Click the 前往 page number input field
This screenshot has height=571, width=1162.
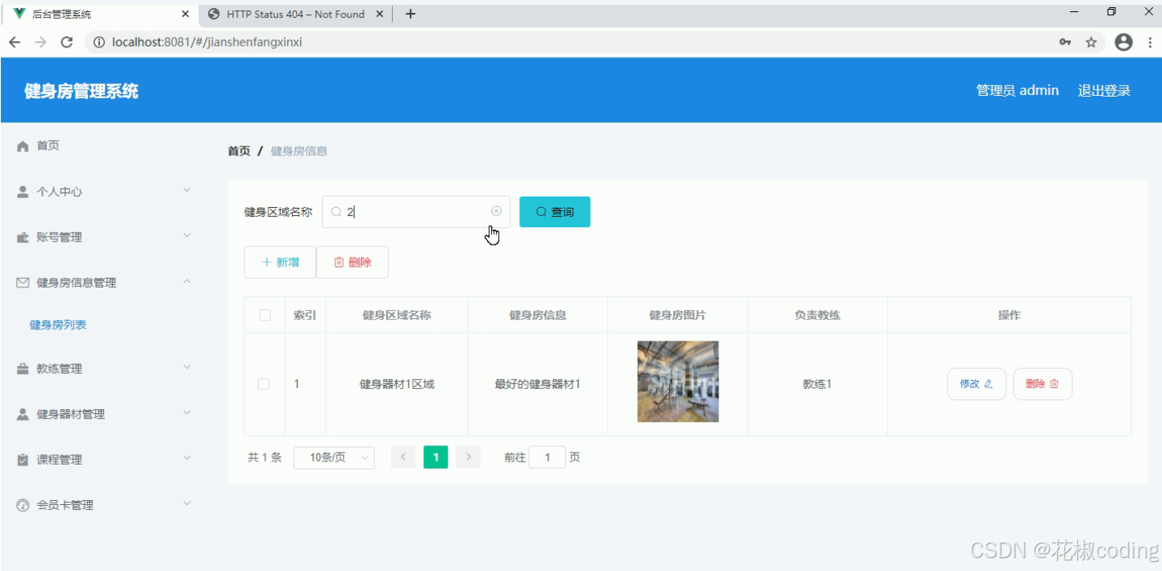click(x=548, y=457)
